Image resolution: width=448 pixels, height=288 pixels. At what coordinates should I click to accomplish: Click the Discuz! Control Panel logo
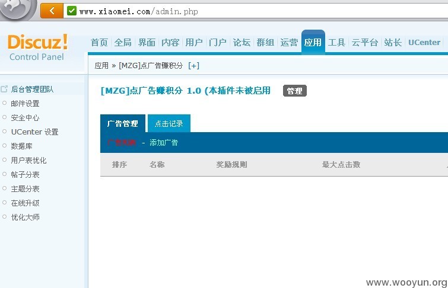click(38, 47)
